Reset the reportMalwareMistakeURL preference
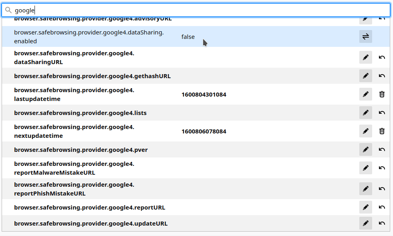Viewport: 393px width, 236px height. (x=382, y=167)
